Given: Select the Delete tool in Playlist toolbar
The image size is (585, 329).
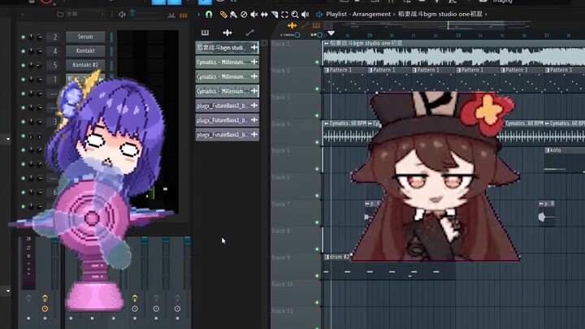Looking at the screenshot, I should 244,15.
